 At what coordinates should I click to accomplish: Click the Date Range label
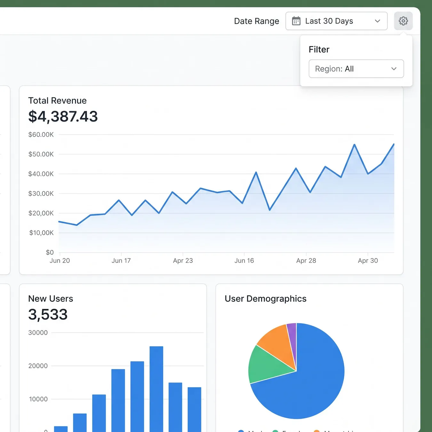point(257,21)
